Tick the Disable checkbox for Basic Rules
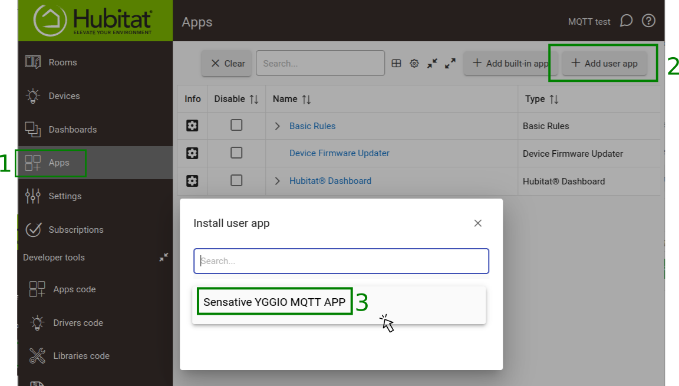 coord(236,125)
